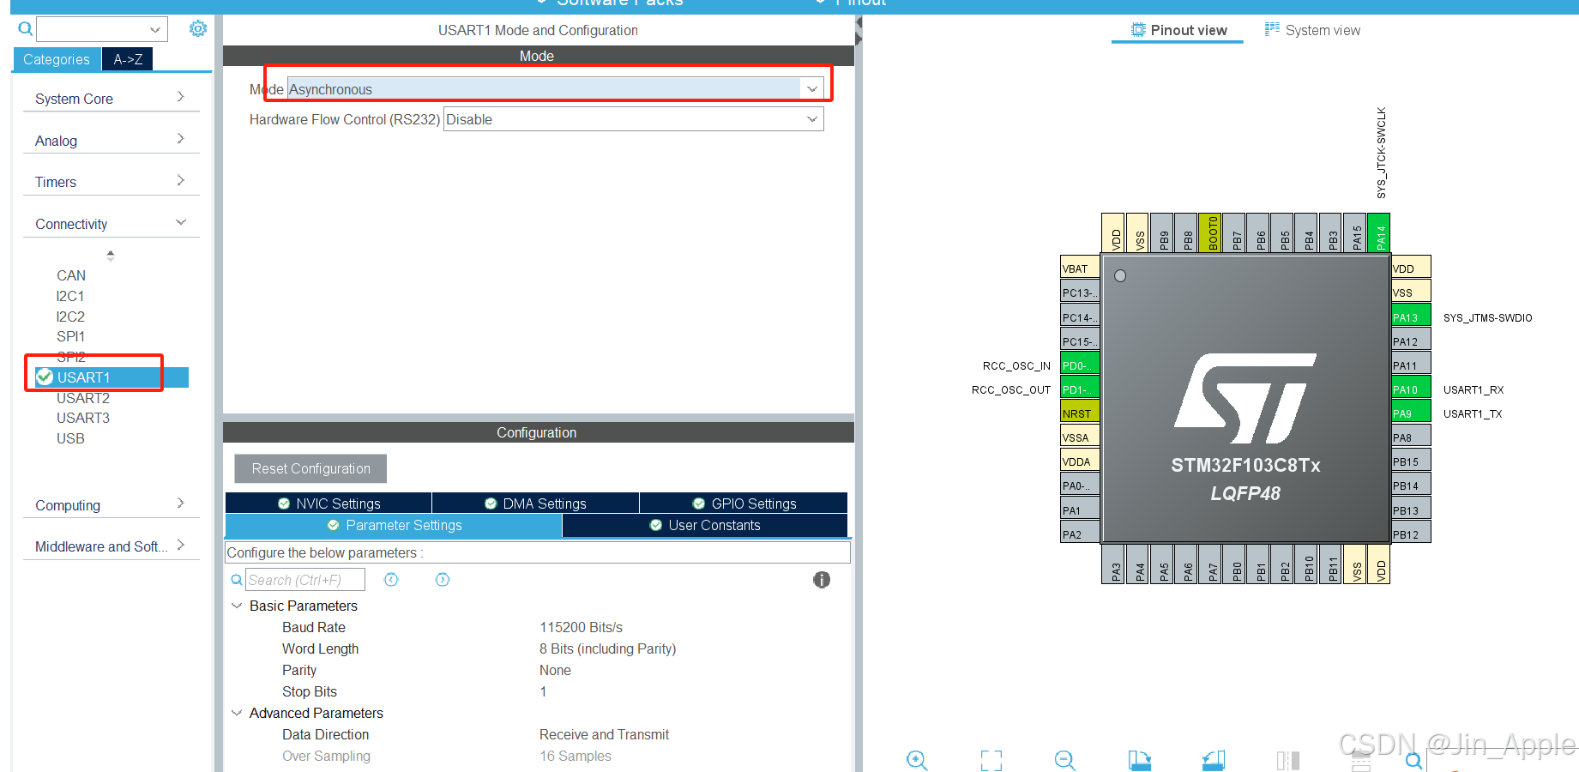
Task: Click the Parity value None
Action: pos(555,670)
